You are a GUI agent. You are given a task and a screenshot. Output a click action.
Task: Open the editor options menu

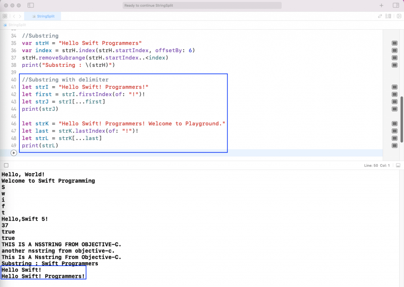tap(388, 16)
